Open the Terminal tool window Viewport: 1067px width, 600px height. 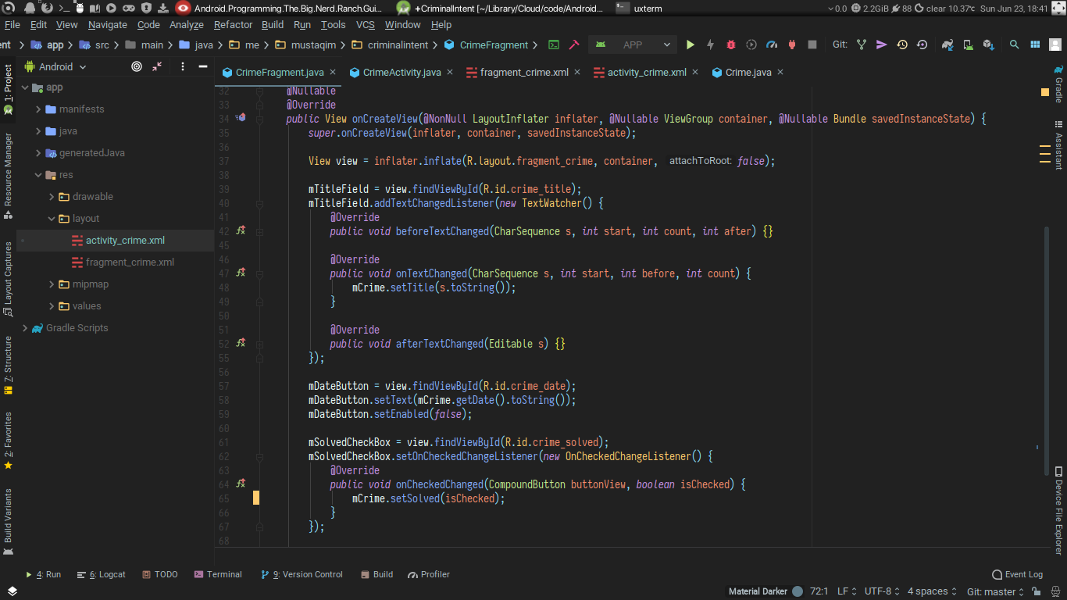pos(218,574)
